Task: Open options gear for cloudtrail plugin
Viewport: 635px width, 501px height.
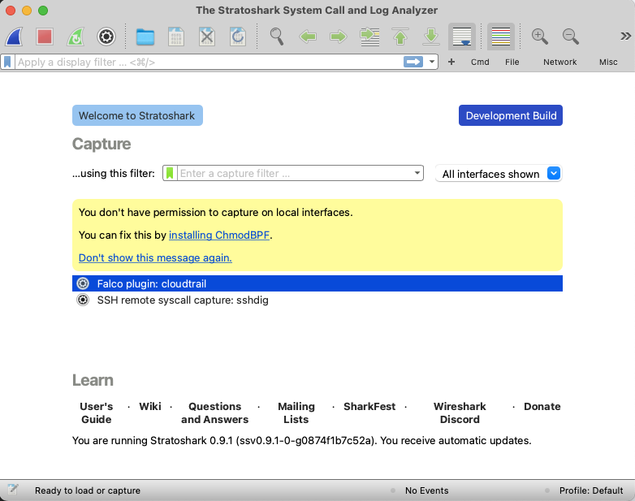Action: pyautogui.click(x=83, y=283)
